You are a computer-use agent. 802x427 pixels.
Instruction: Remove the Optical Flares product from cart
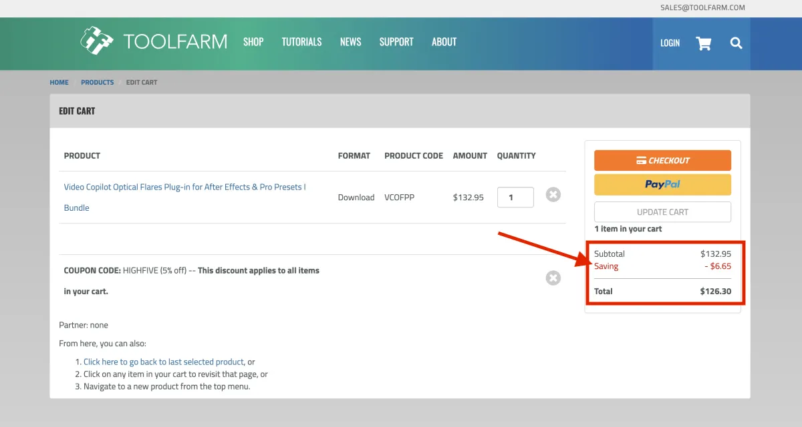pos(553,195)
